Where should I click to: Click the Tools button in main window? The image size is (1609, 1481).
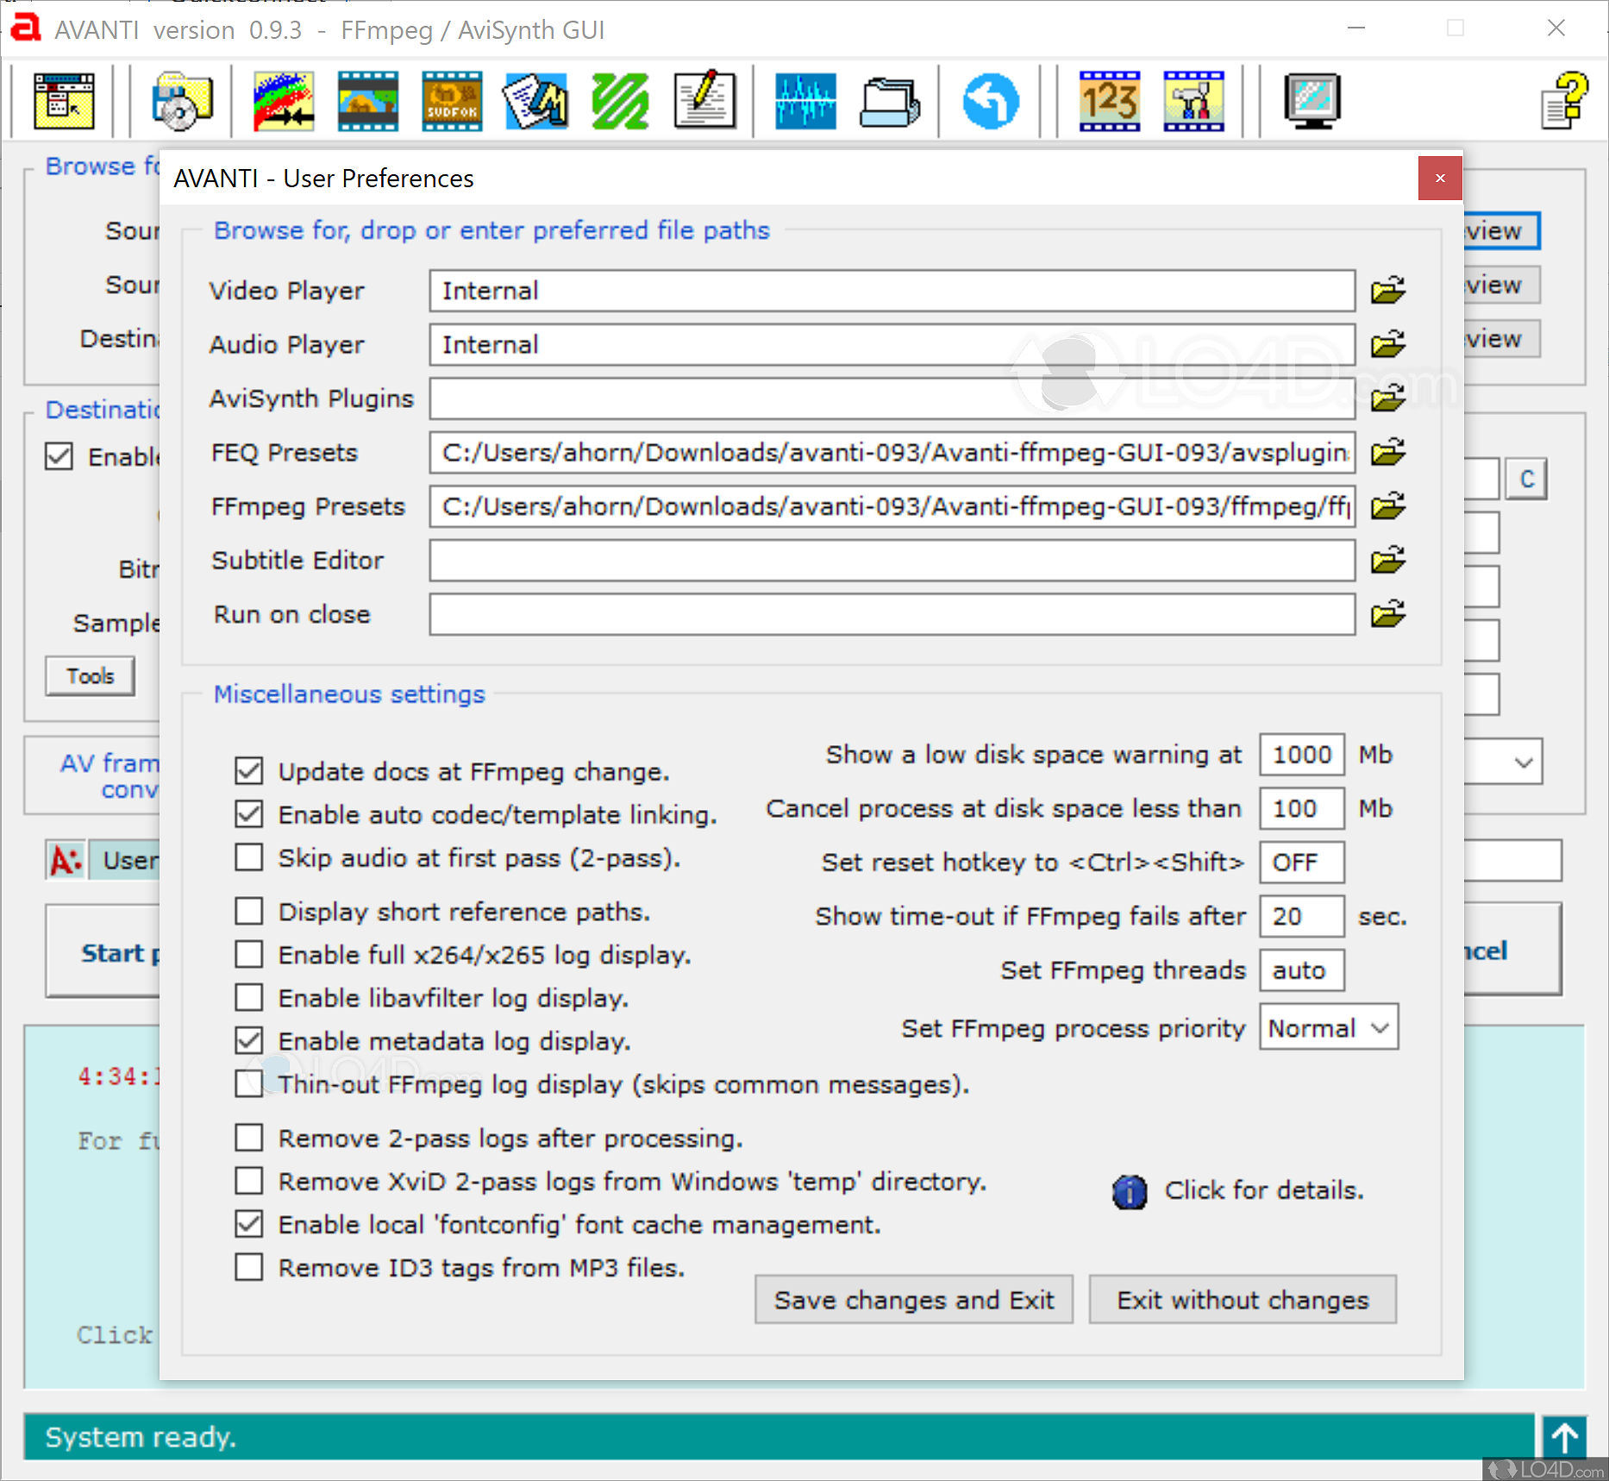click(91, 675)
